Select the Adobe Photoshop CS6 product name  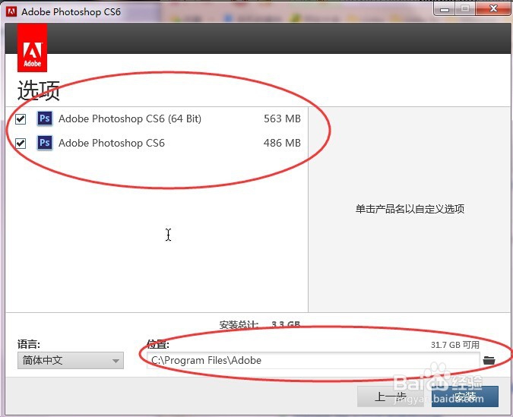[112, 143]
